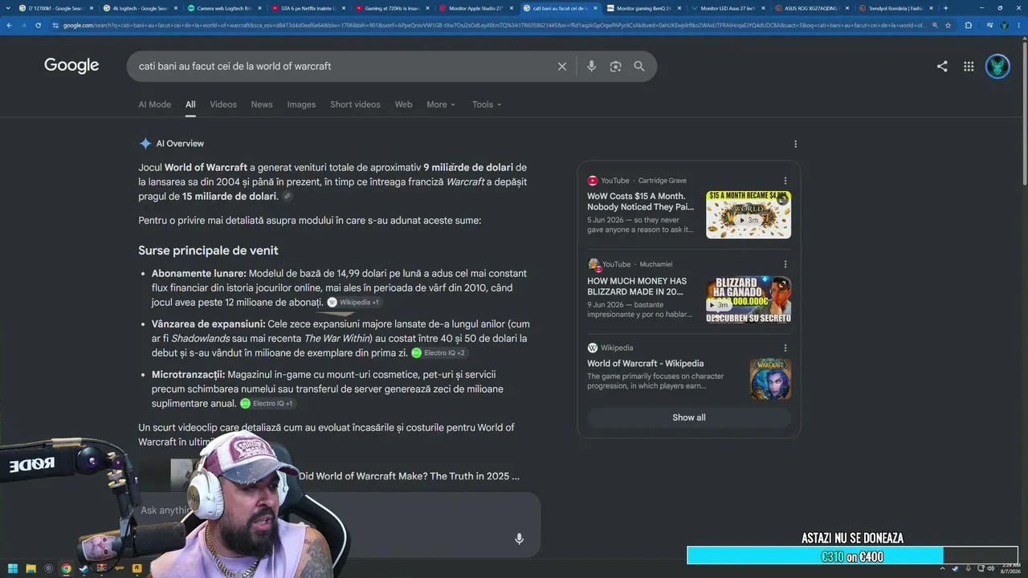Image resolution: width=1028 pixels, height=578 pixels.
Task: Open options for the WoW Costs $15 video
Action: [785, 181]
